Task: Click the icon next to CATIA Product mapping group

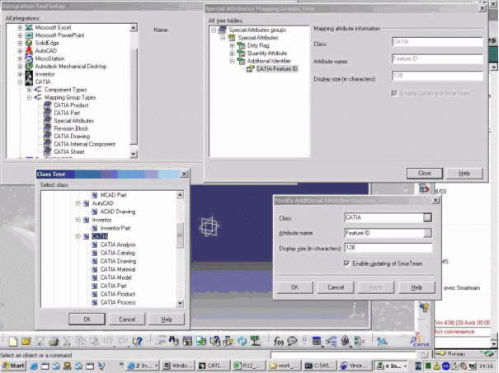Action: [x=48, y=105]
